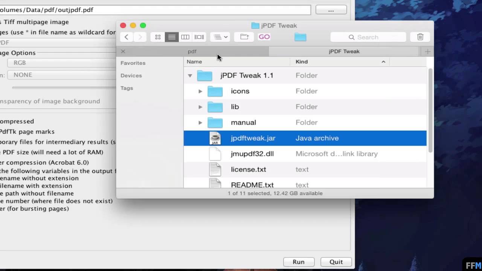This screenshot has height=271, width=482.
Task: Close the pdf tab
Action: (123, 51)
